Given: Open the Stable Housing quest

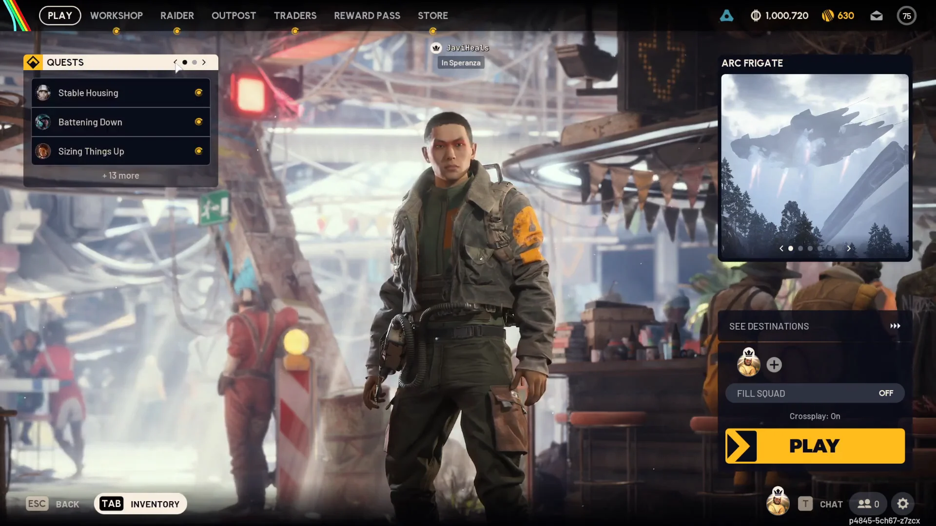Looking at the screenshot, I should 121,93.
